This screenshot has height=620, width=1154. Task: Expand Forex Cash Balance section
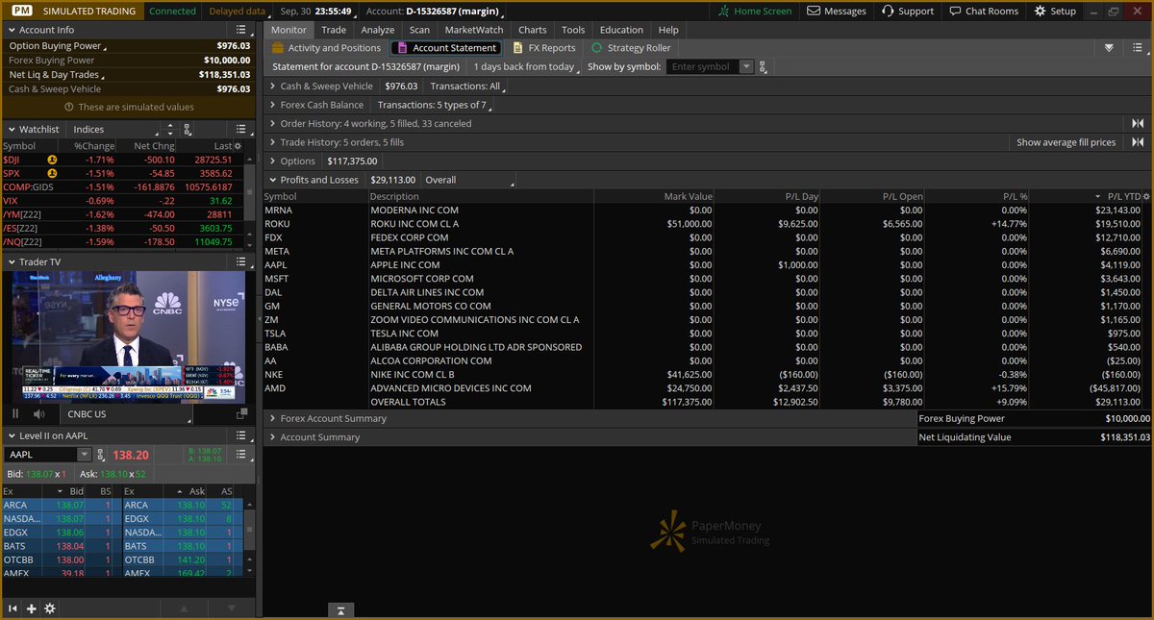(x=272, y=105)
